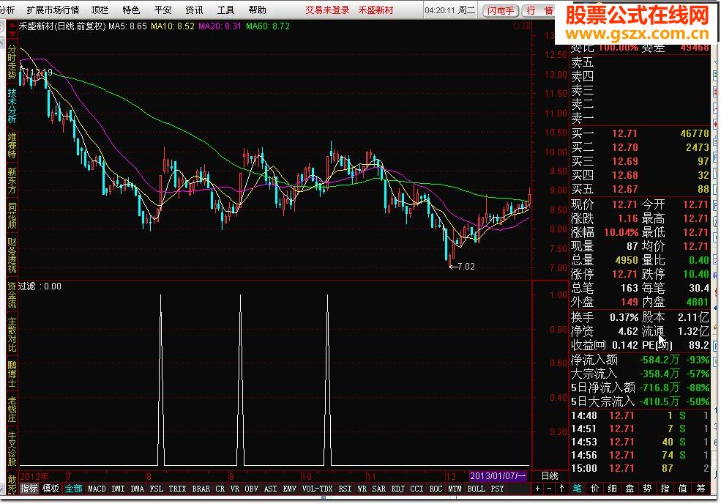721x504 pixels.
Task: Open the 帮助 menu
Action: click(x=257, y=10)
